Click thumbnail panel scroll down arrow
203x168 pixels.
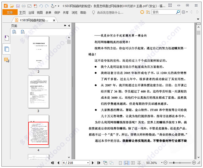click(x=69, y=157)
